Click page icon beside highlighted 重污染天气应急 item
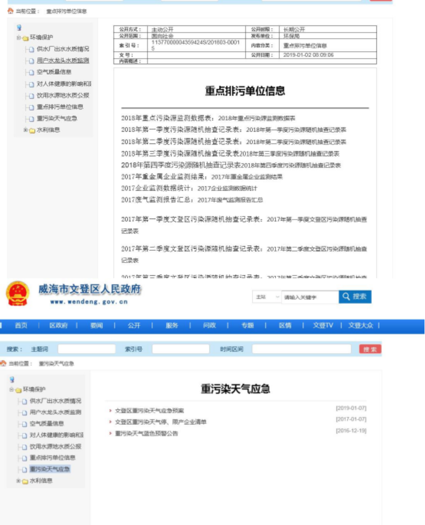Image resolution: width=425 pixels, height=525 pixels. click(x=24, y=469)
